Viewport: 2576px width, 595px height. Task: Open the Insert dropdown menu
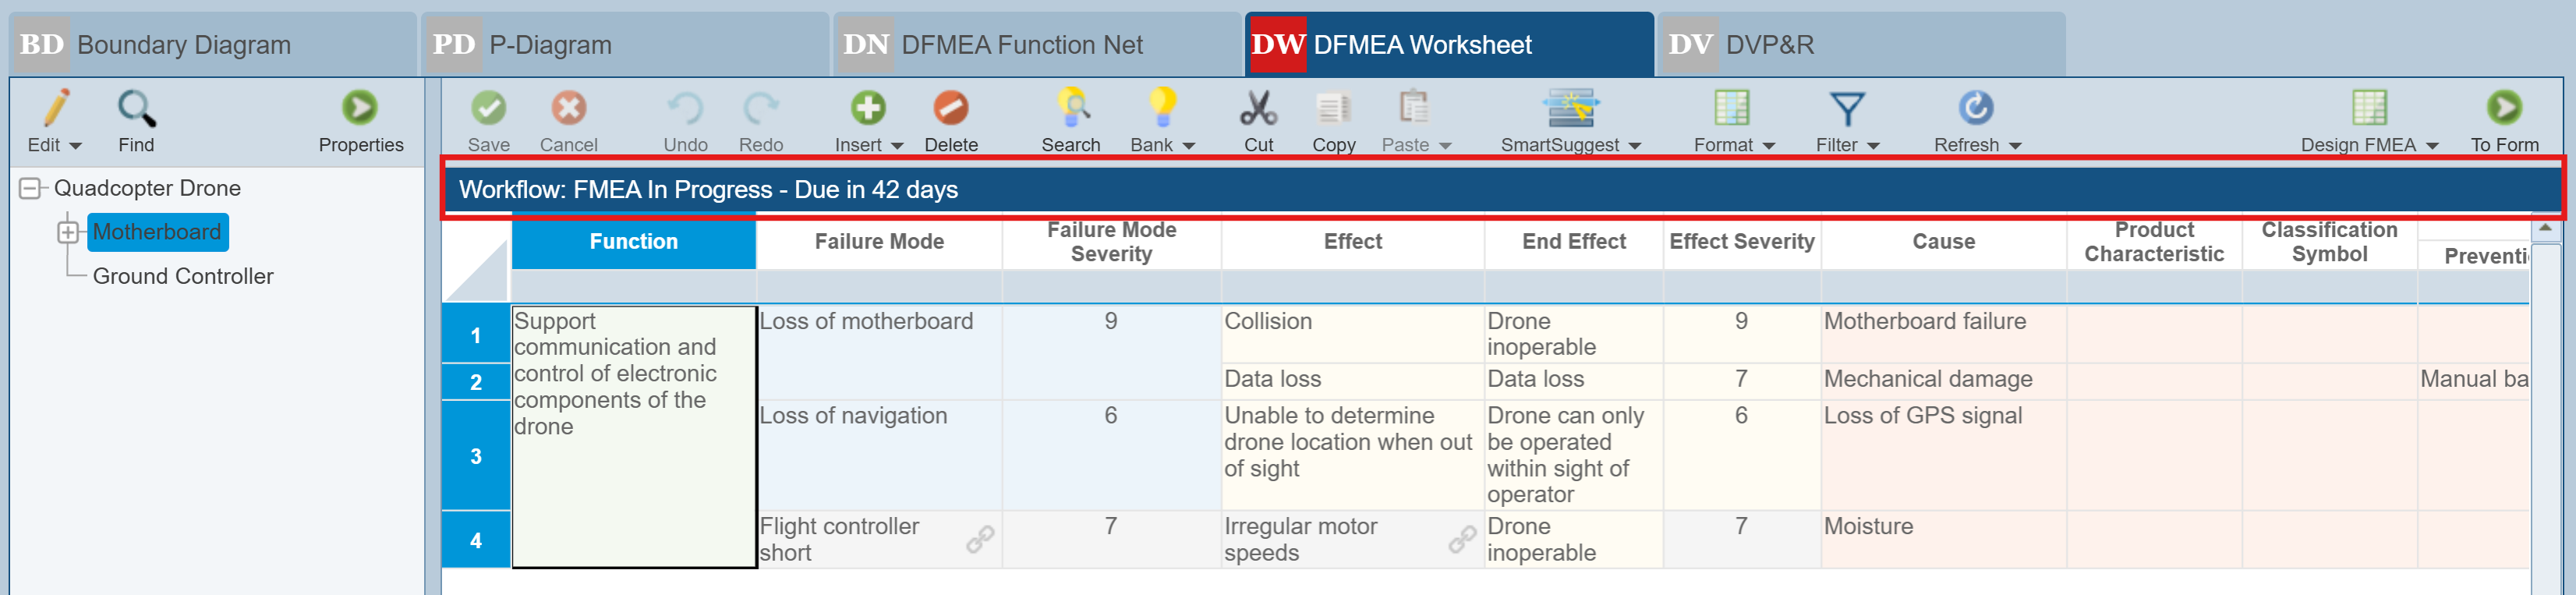coord(868,145)
